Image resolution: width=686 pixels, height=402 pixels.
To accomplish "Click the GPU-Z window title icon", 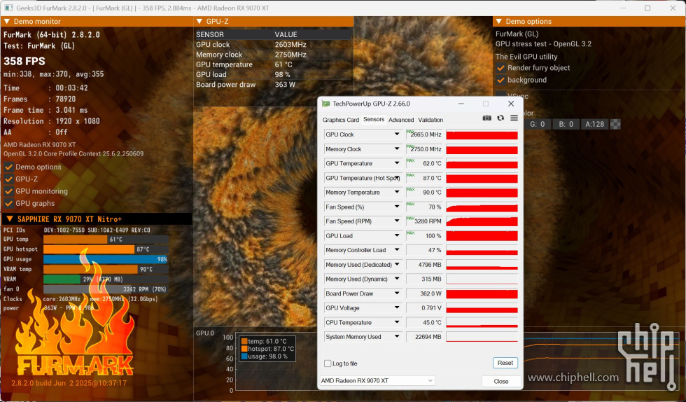I will 325,104.
